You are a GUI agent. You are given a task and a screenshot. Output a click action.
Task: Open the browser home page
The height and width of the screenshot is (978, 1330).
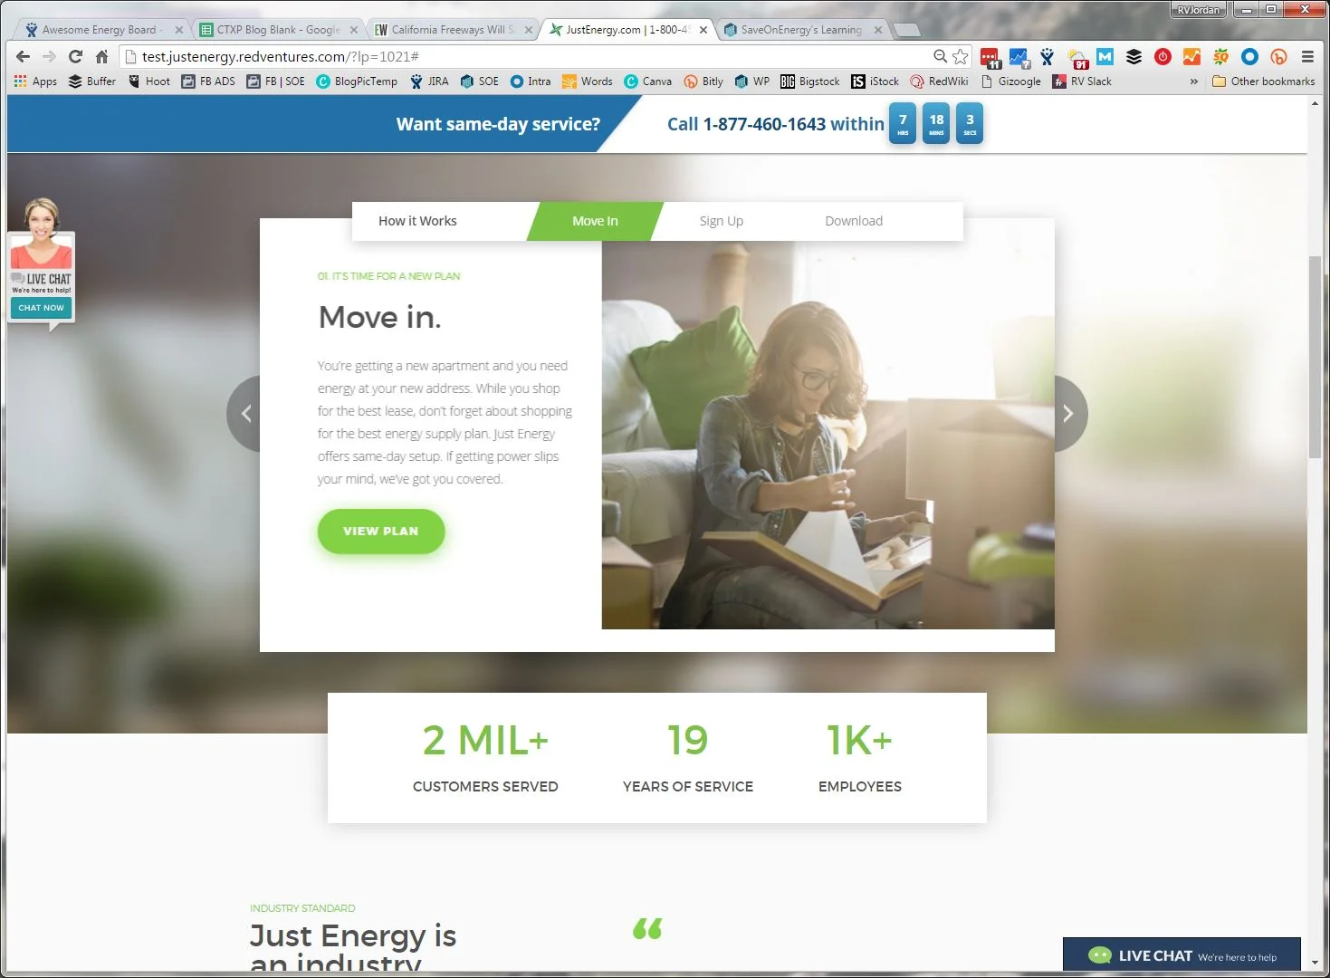(x=101, y=56)
